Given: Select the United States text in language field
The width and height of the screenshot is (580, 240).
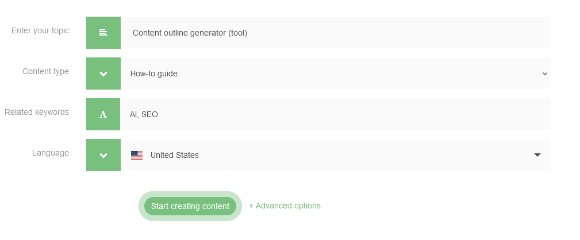Looking at the screenshot, I should coord(175,155).
